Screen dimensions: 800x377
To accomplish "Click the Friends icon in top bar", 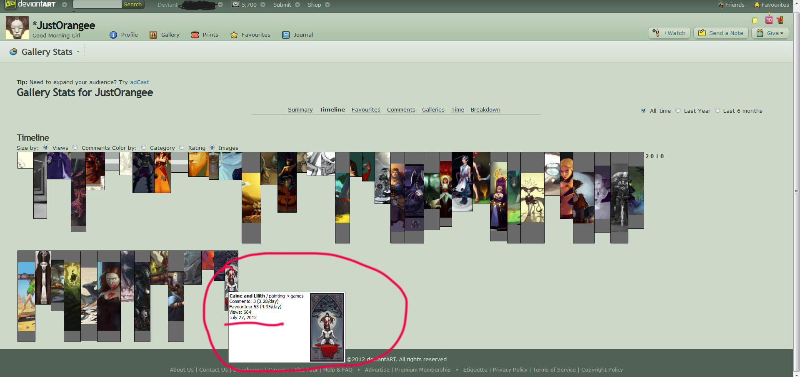I will (721, 5).
